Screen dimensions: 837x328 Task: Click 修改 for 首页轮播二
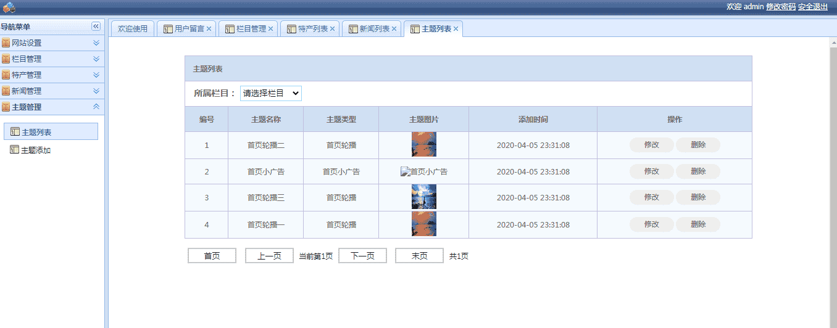pyautogui.click(x=652, y=145)
